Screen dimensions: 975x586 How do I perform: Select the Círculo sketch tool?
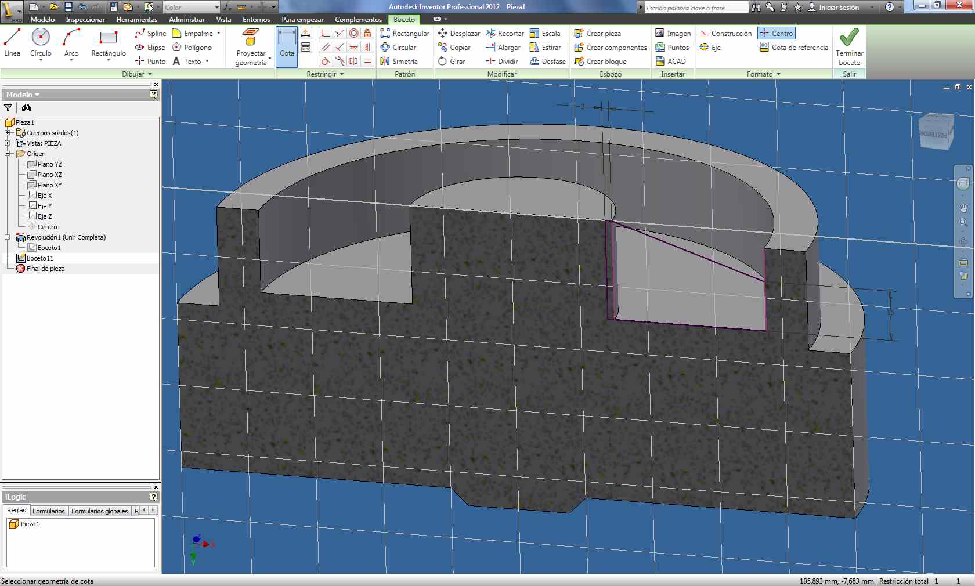41,44
